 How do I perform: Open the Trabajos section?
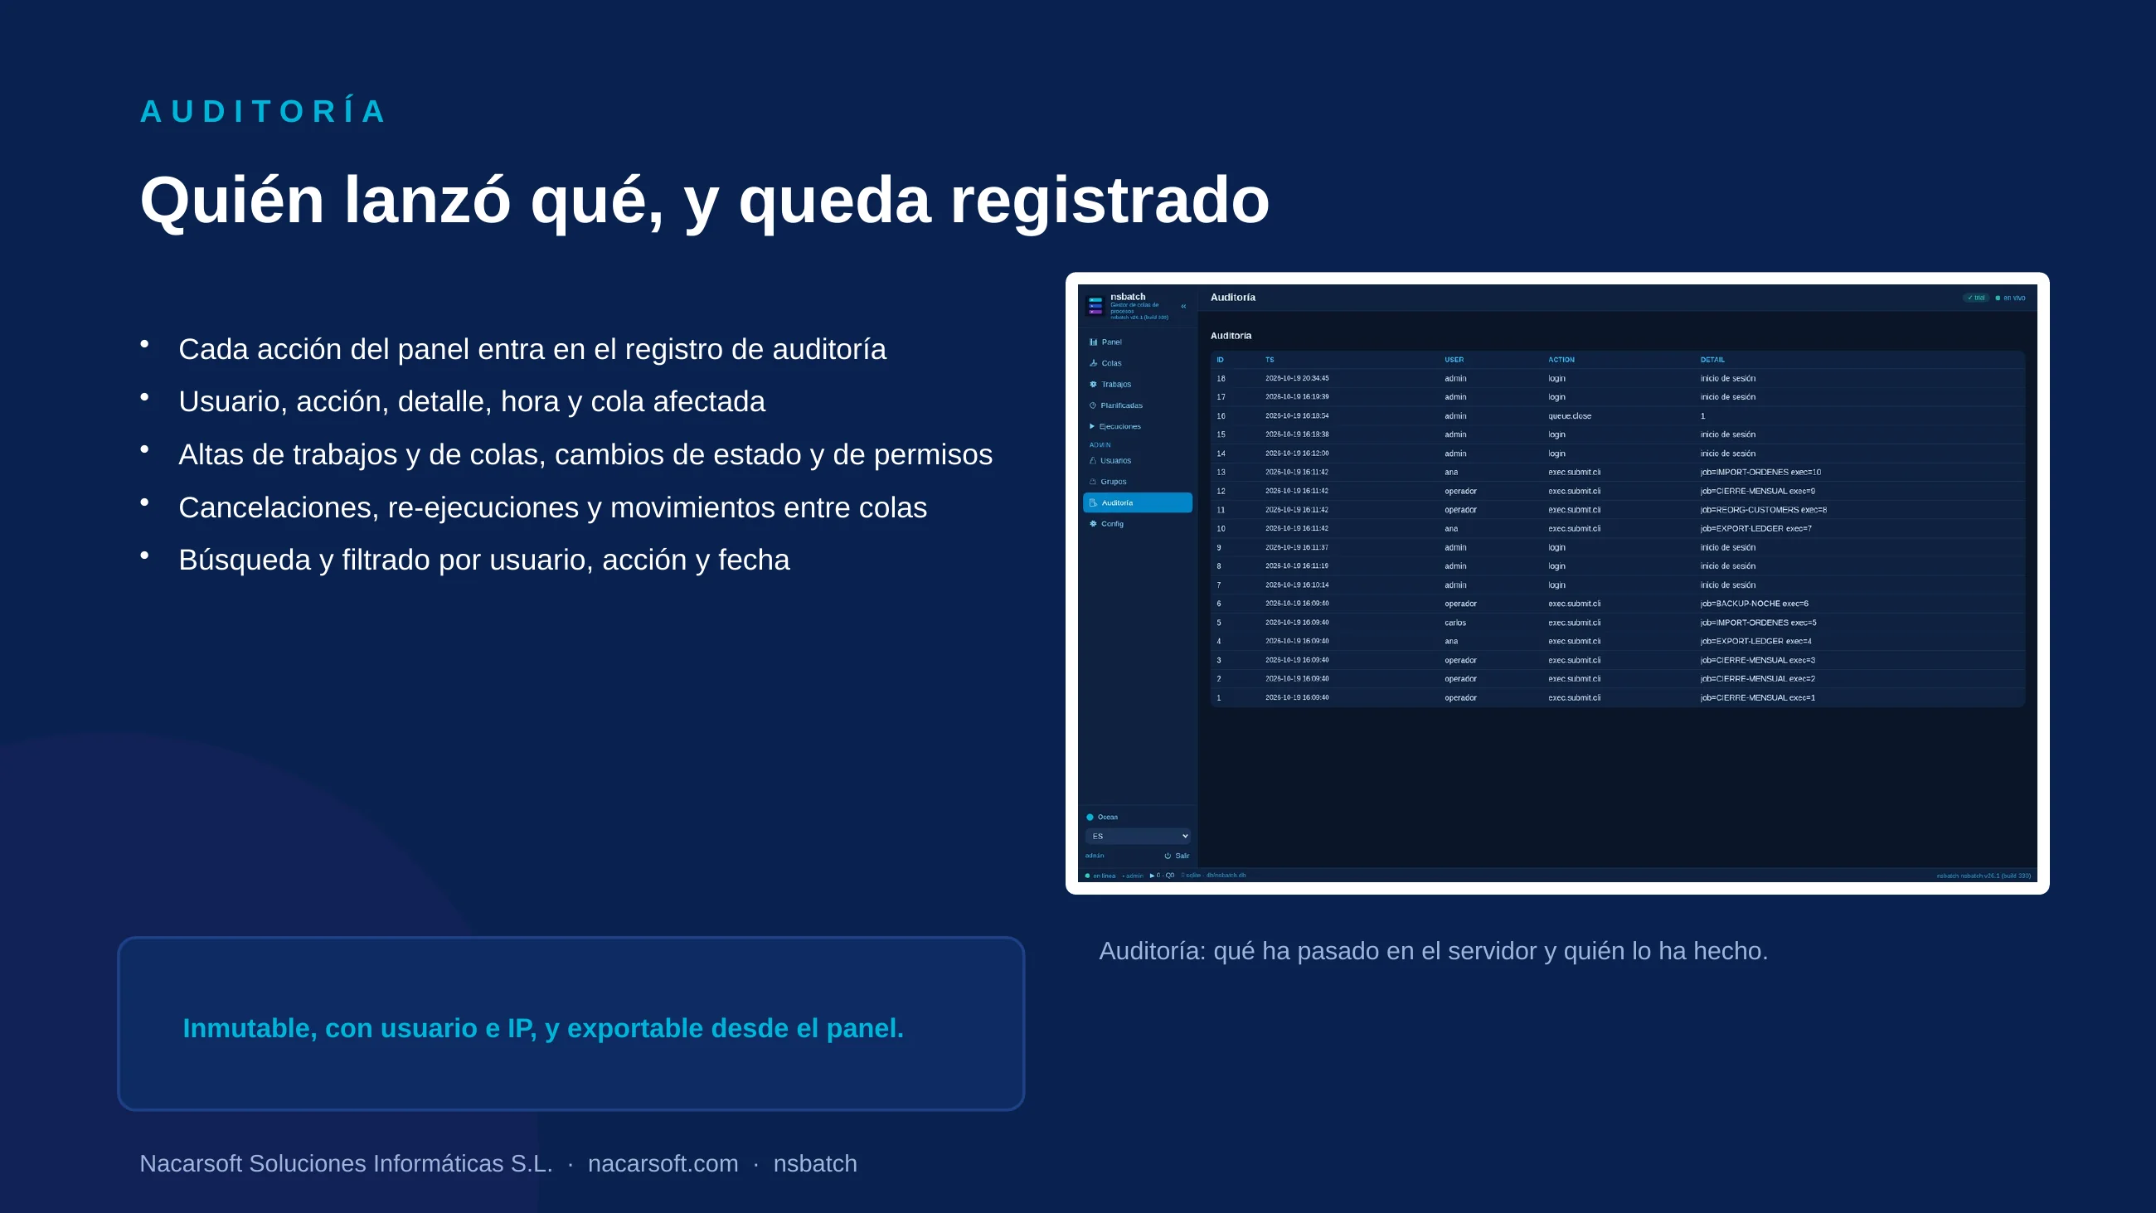coord(1138,384)
